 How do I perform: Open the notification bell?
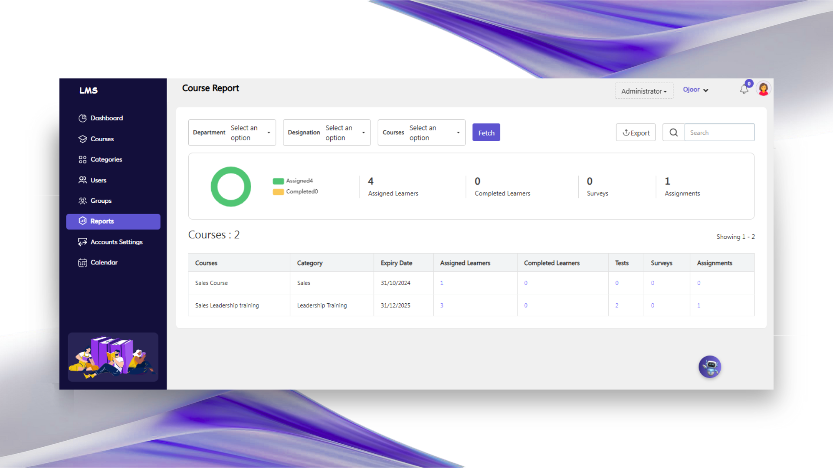click(x=744, y=90)
